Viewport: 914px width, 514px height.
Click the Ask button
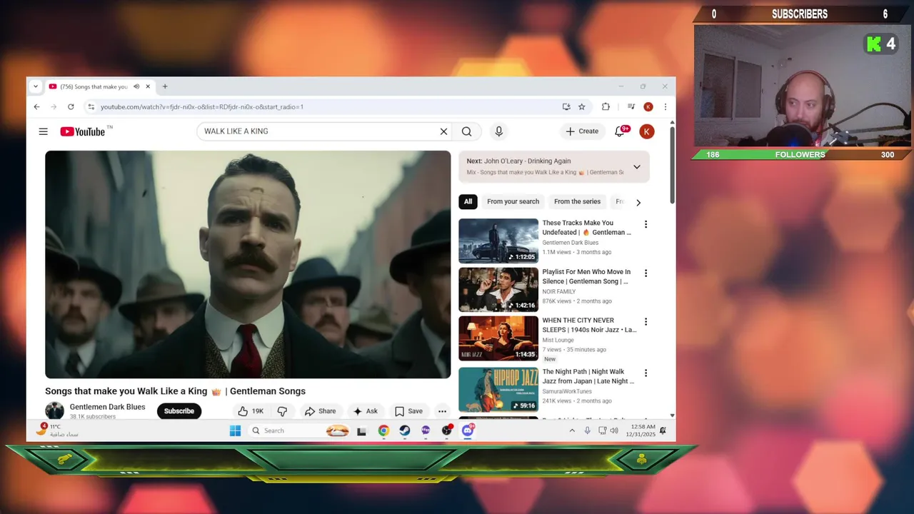click(x=366, y=411)
